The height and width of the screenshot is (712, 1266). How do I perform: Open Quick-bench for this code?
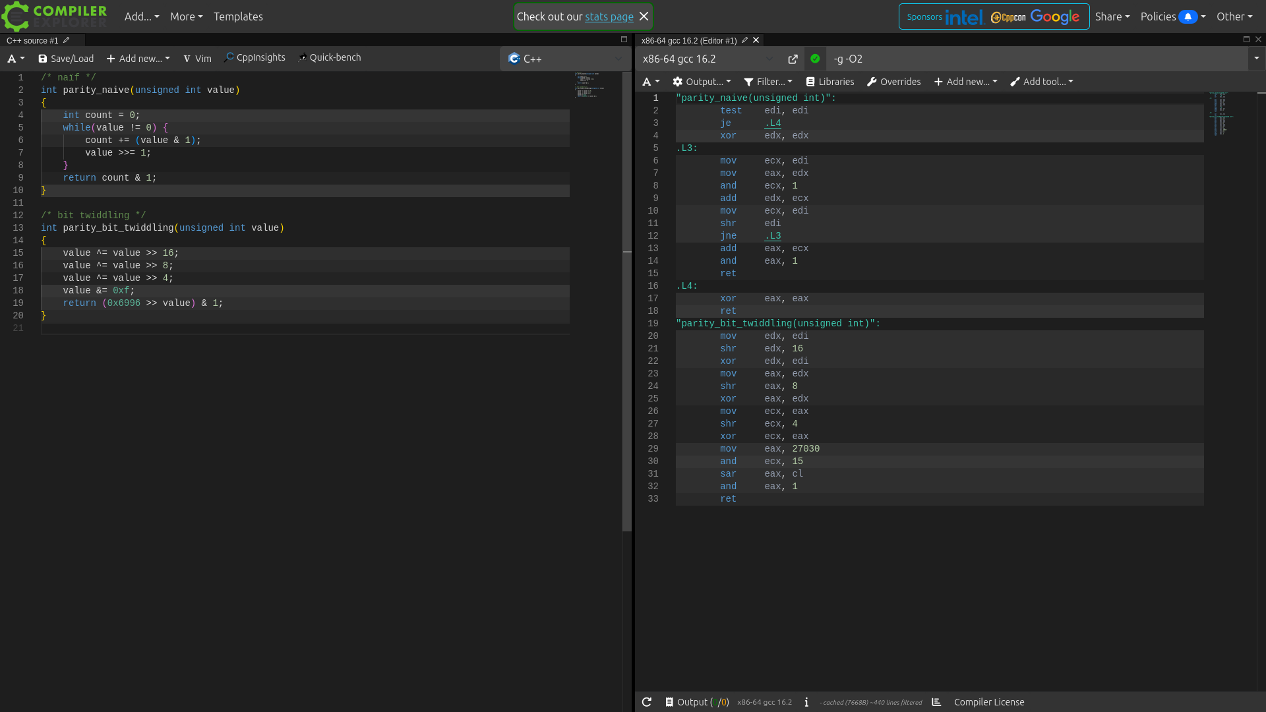pos(330,57)
